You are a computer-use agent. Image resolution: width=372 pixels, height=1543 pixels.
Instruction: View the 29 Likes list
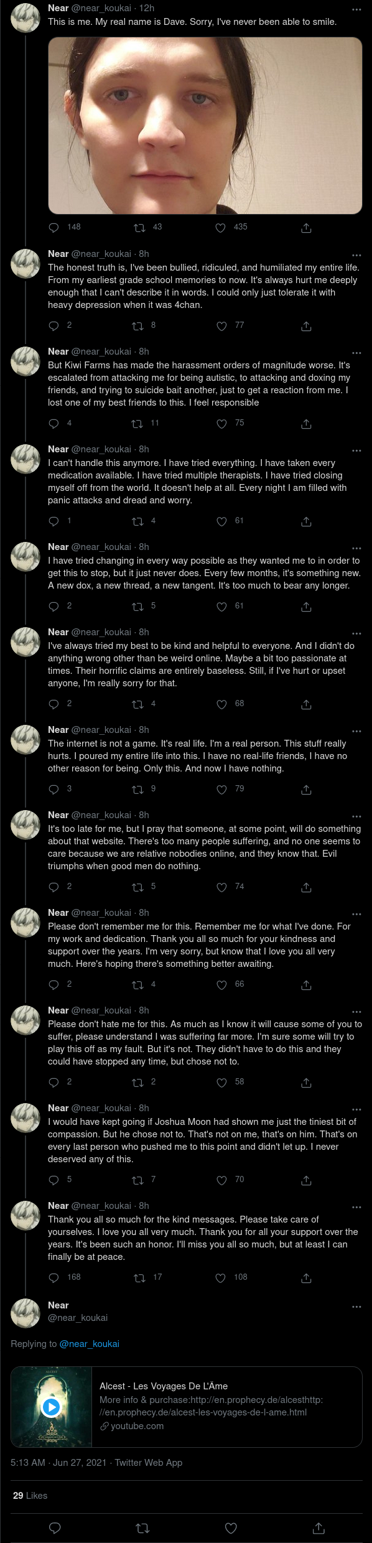30,1495
